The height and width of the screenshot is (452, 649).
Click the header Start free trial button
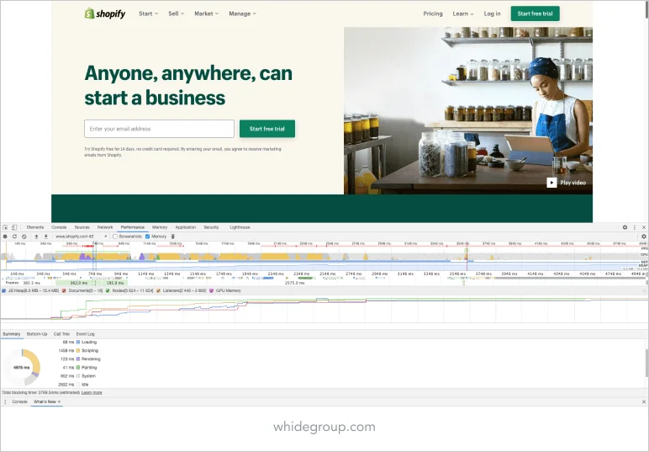click(536, 13)
